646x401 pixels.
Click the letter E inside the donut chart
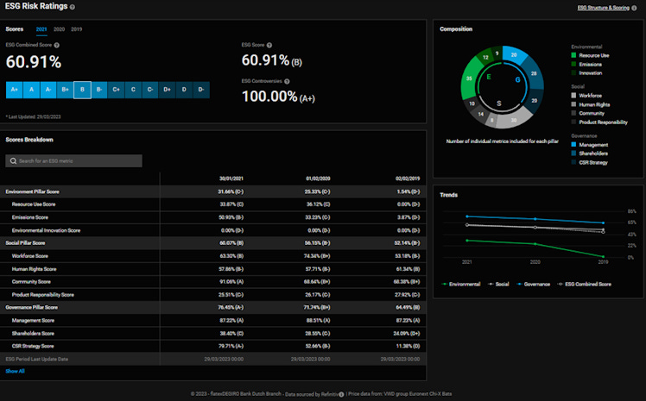coord(489,77)
